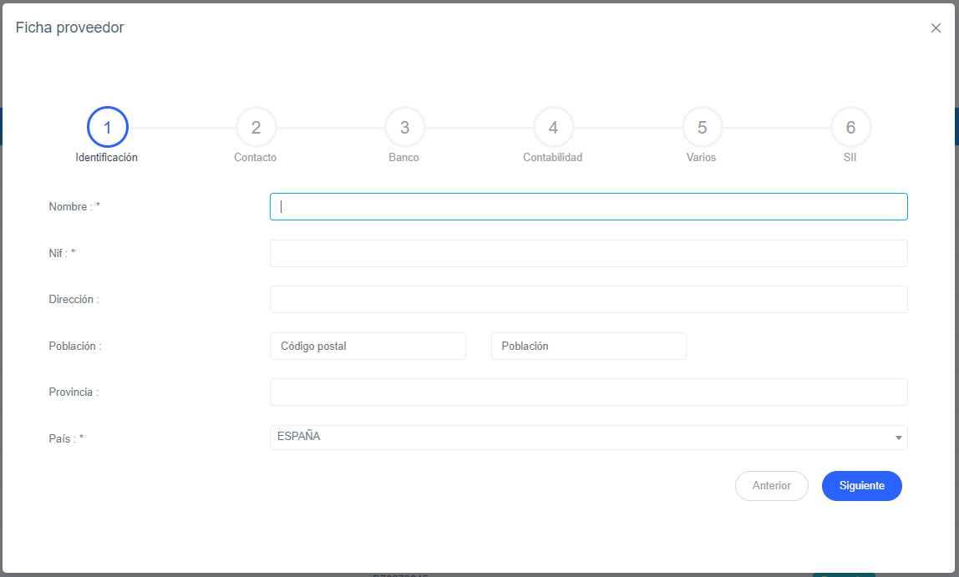Click into the Nif text field
The image size is (959, 577).
coord(588,254)
